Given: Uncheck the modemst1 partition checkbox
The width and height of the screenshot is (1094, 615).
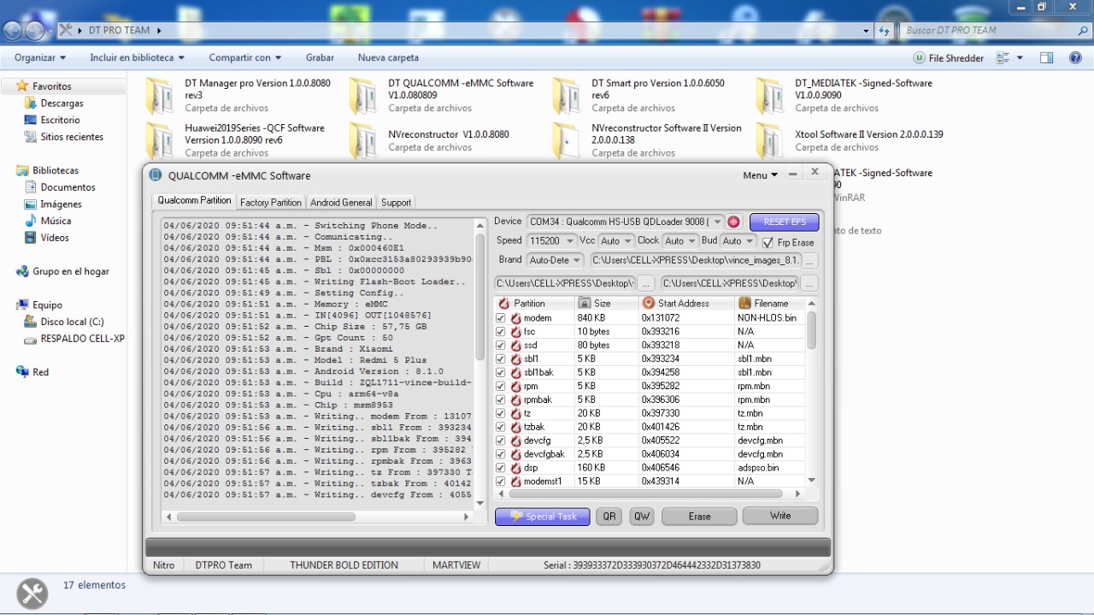Looking at the screenshot, I should (501, 482).
